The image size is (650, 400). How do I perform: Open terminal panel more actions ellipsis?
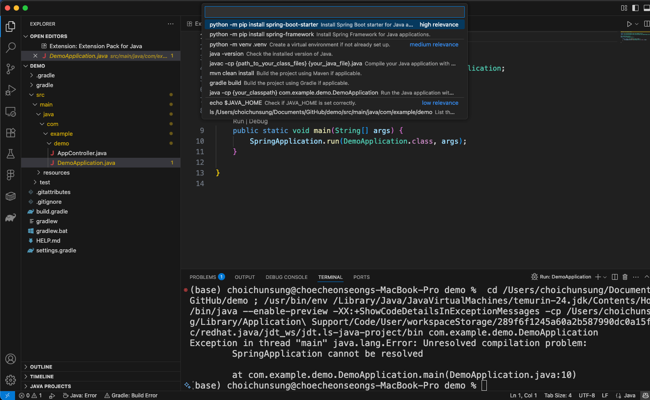636,277
